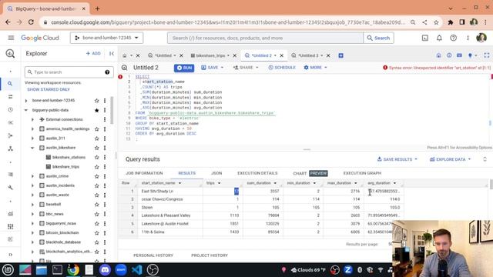
Task: Collapse the bigquery-public-data tree node
Action: tap(26, 110)
